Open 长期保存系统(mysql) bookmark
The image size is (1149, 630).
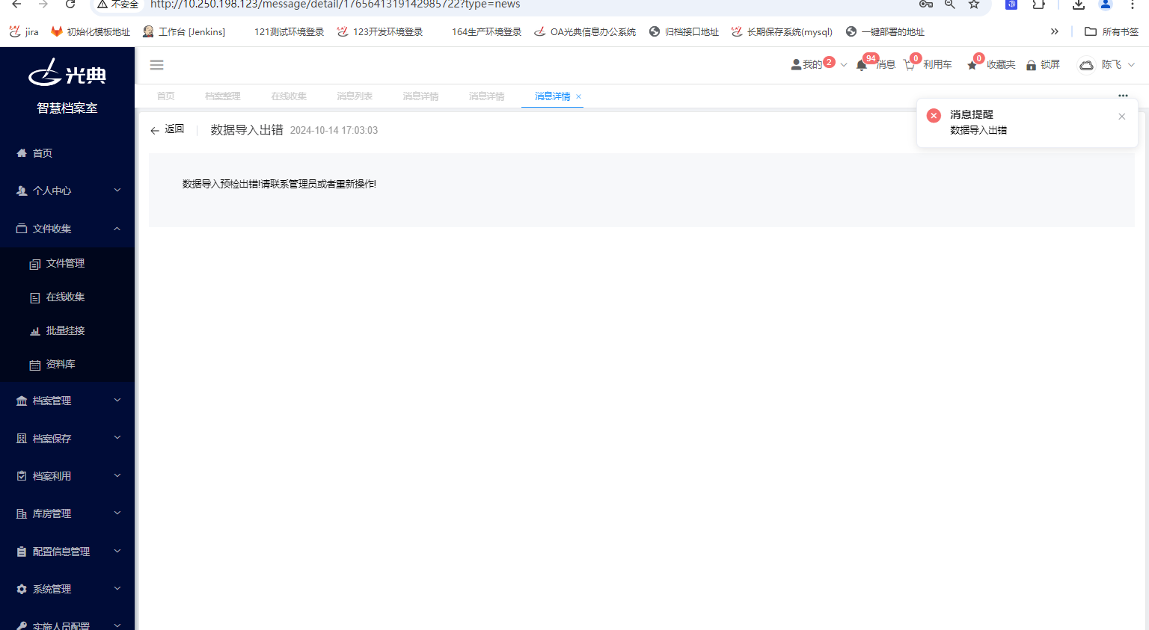[782, 31]
